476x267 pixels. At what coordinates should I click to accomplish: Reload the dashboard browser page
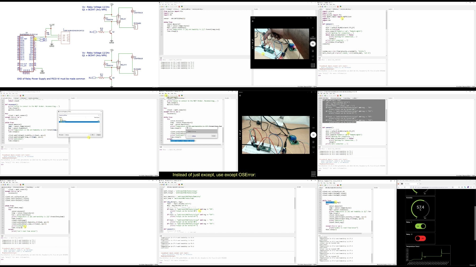pyautogui.click(x=405, y=187)
